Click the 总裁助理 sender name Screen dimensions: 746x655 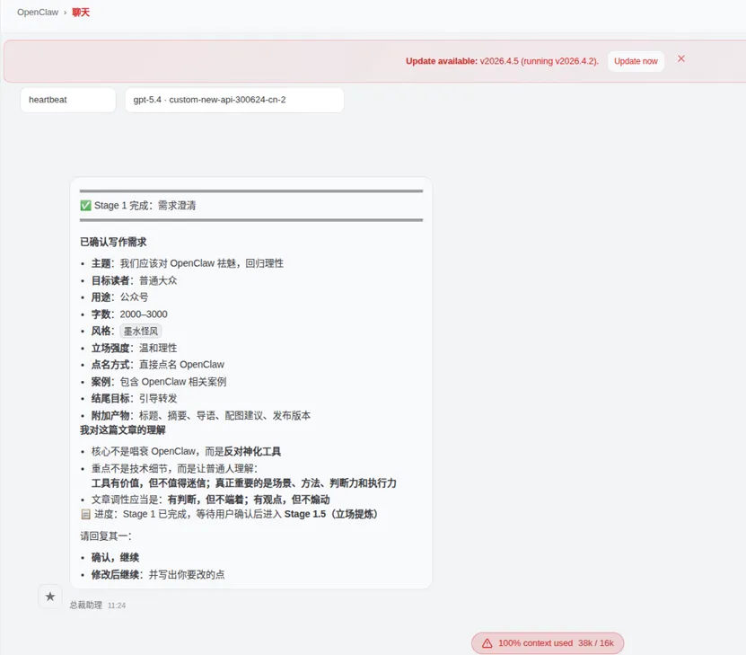(x=85, y=605)
